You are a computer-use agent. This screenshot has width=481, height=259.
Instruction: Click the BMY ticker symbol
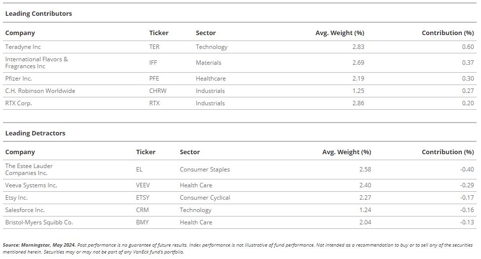pyautogui.click(x=143, y=222)
